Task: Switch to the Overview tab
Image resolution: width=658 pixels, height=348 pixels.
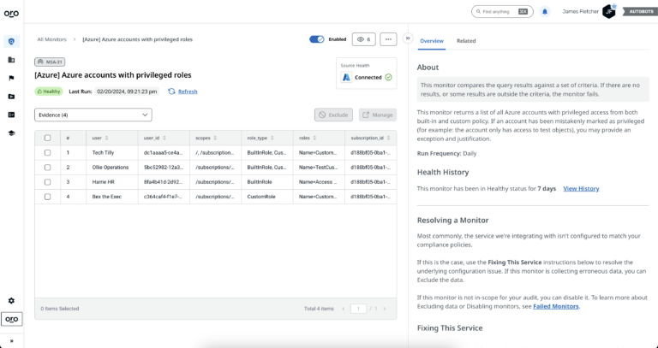Action: tap(432, 41)
